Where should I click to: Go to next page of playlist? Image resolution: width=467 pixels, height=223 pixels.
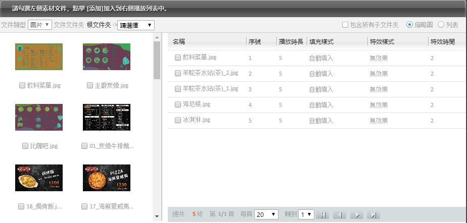point(356,215)
